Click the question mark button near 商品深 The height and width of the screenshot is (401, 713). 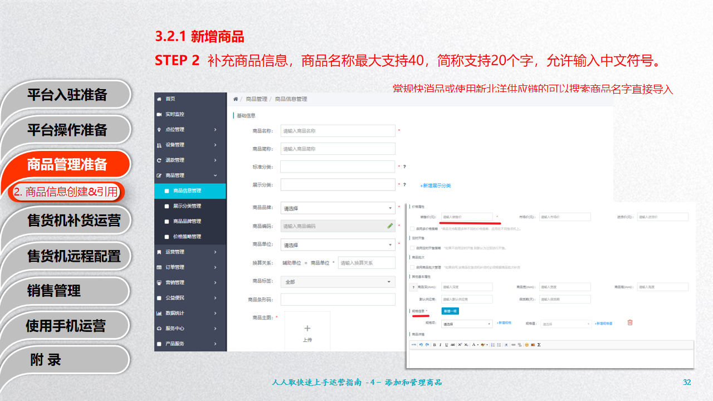(x=413, y=287)
